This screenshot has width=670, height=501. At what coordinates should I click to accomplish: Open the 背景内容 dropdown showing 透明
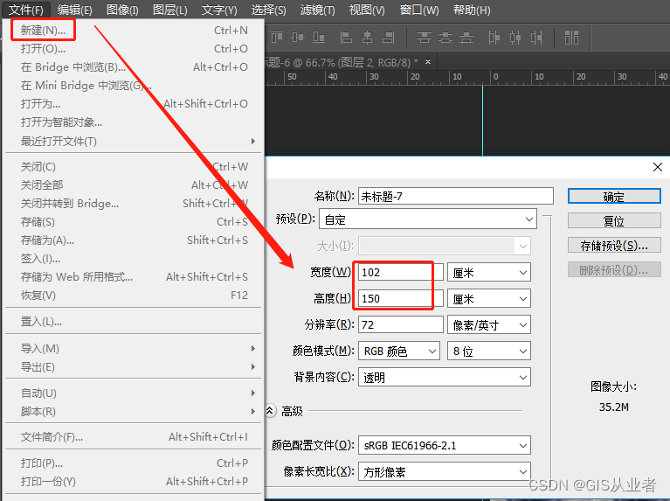coord(445,378)
